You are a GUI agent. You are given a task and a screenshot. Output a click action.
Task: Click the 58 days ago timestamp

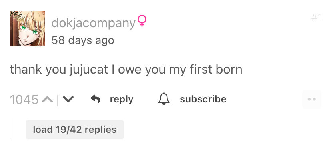point(83,40)
